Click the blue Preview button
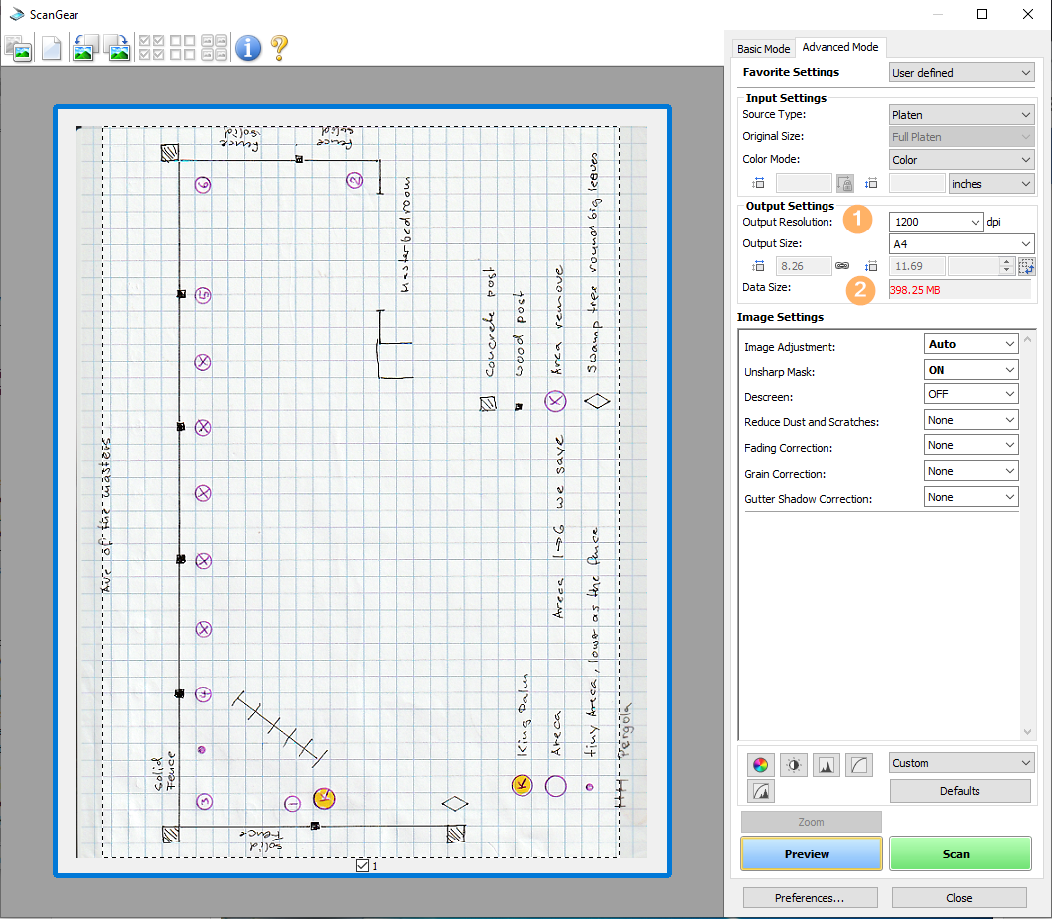The height and width of the screenshot is (919, 1052). [812, 854]
